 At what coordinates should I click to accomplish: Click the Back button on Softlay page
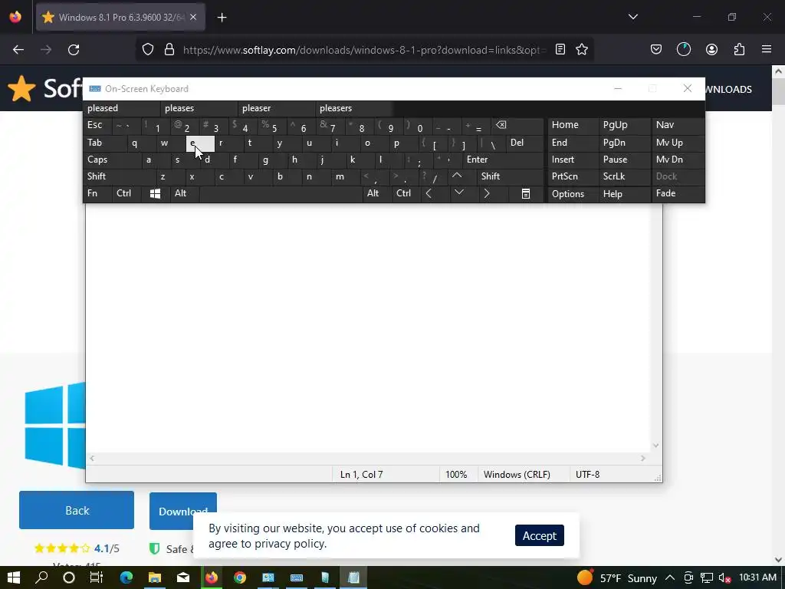77,510
